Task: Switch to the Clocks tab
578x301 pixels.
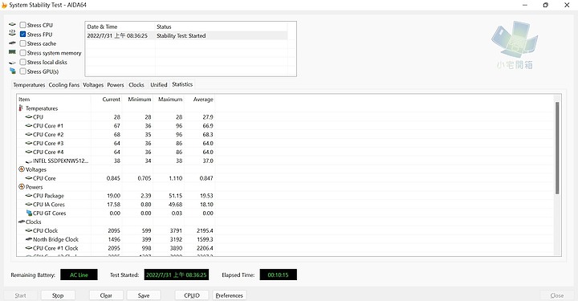Action: [x=136, y=85]
